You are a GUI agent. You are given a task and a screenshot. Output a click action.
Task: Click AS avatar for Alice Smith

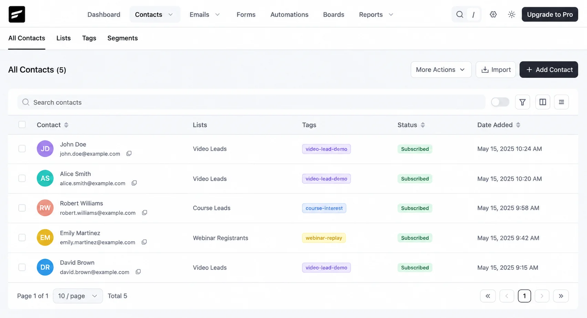coord(45,178)
